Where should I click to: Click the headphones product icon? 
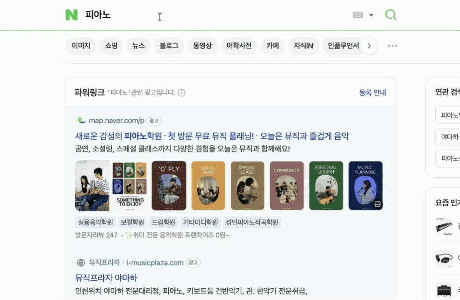click(444, 258)
